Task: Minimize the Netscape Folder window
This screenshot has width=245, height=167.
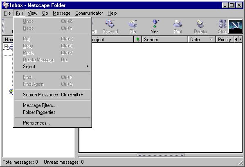Action: (225, 5)
